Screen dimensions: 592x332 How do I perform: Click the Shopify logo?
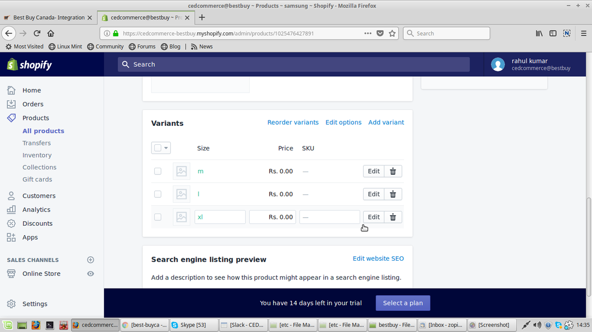30,65
